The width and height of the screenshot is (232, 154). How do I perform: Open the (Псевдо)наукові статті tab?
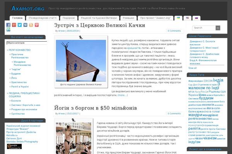pos(43,18)
